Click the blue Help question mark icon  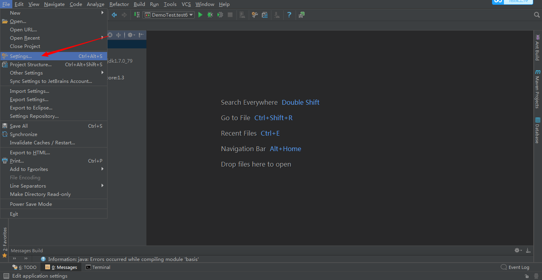pyautogui.click(x=289, y=15)
